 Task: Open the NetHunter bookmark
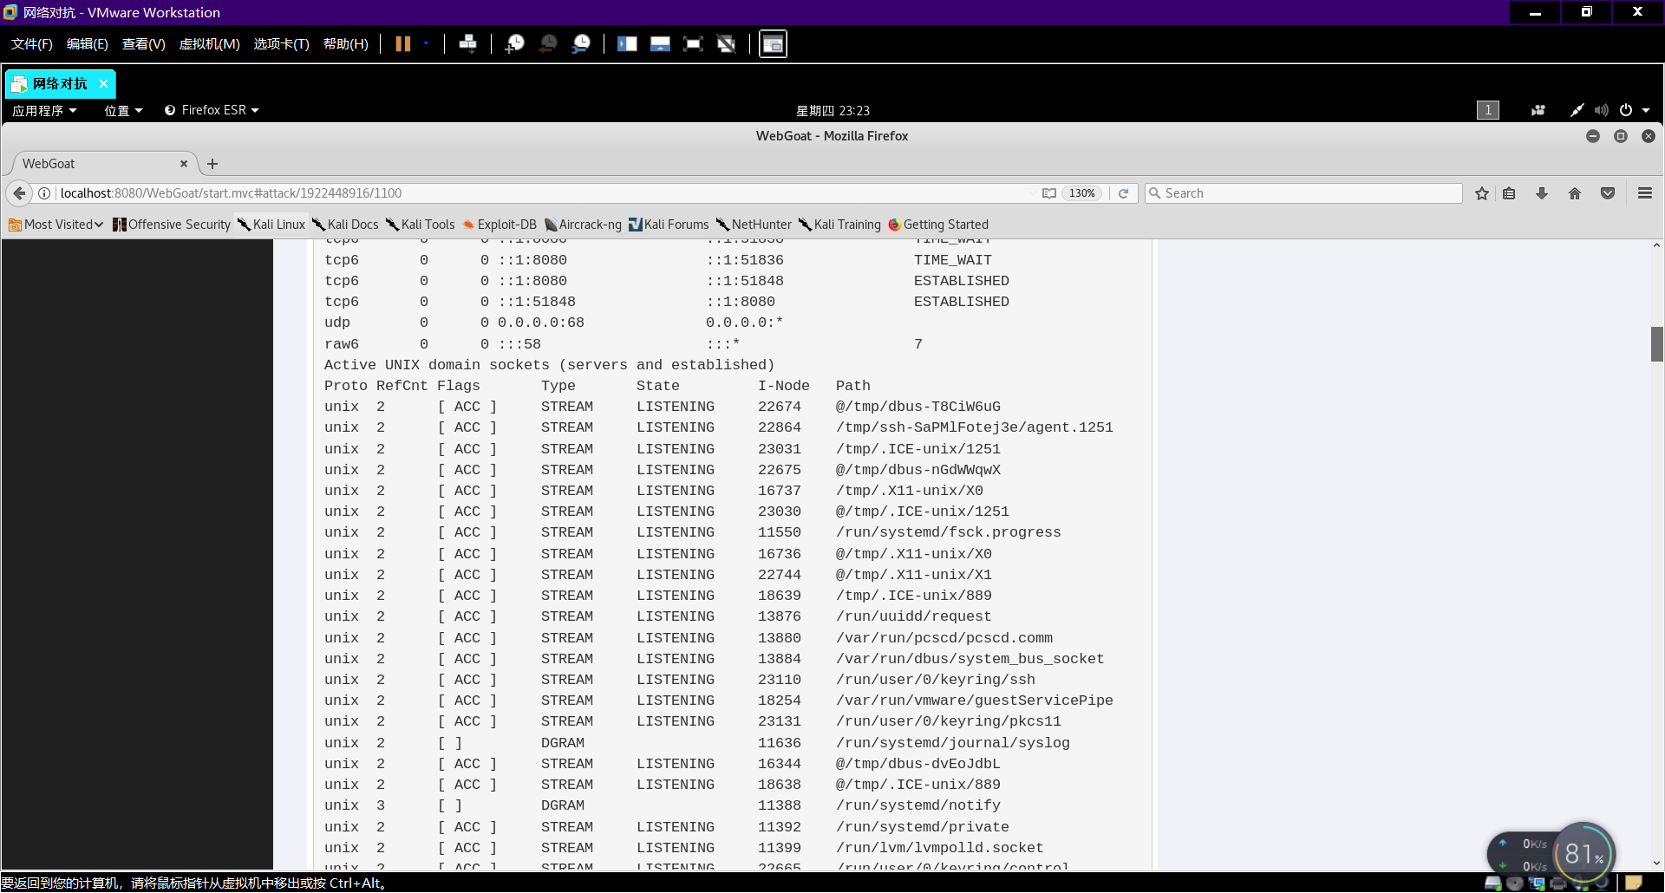[754, 225]
